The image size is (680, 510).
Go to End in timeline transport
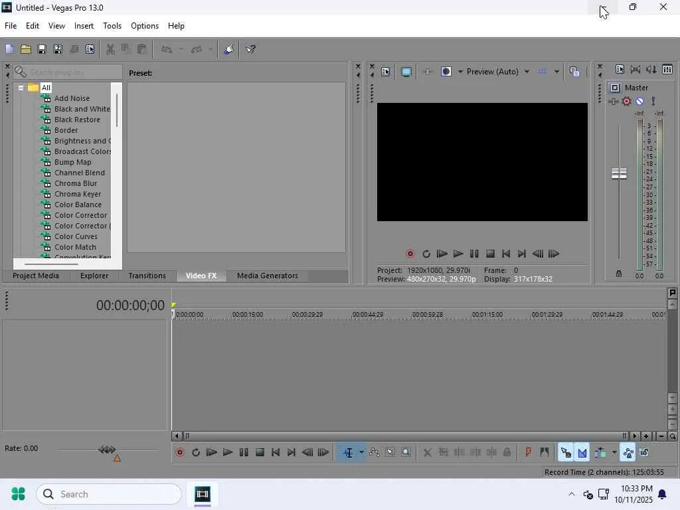pyautogui.click(x=292, y=453)
